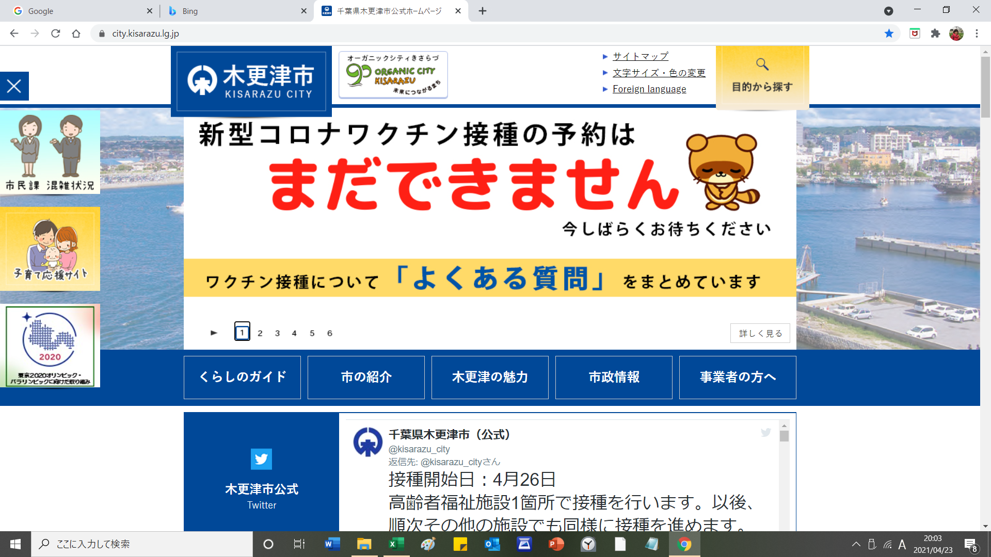This screenshot has width=991, height=557.
Task: Open 木更津市公式 Twitter panel
Action: click(262, 472)
